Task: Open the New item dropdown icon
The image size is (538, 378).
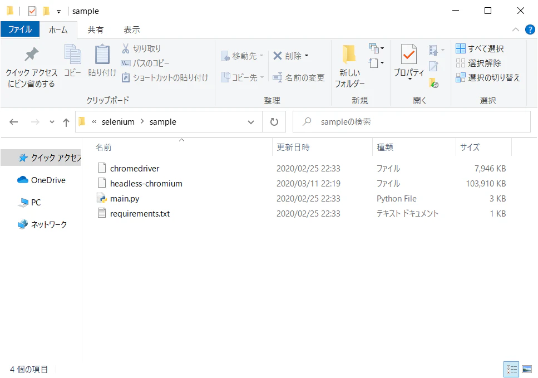Action: pyautogui.click(x=377, y=48)
